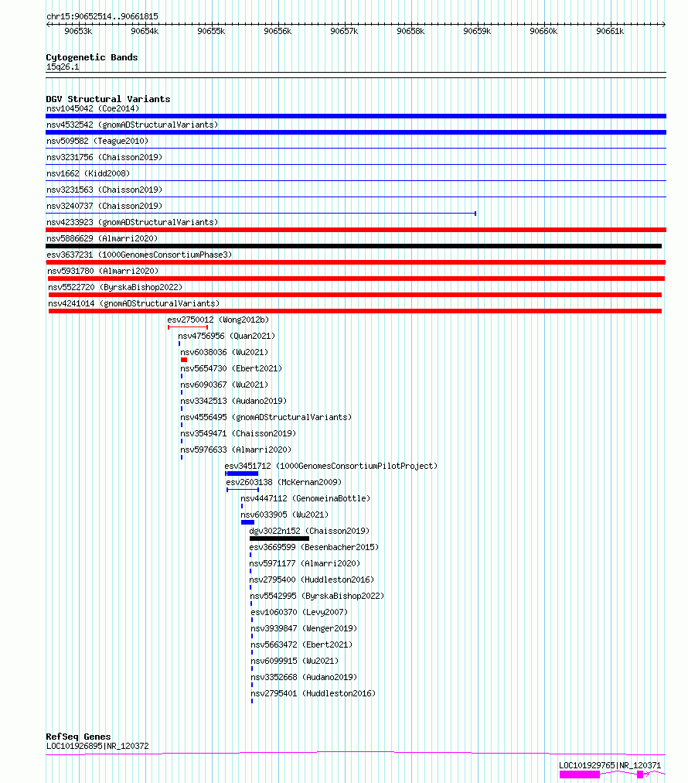688x783 pixels.
Task: Select the black dgv3022n152 variant bar
Action: coord(279,539)
